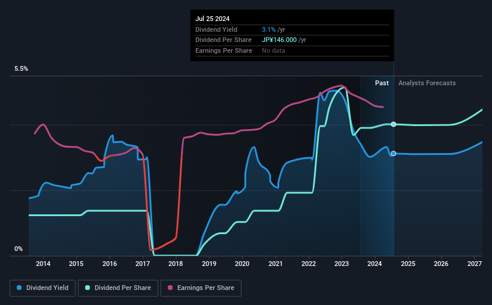Viewport: 492px width, 305px height.
Task: Click the 2020 year axis label
Action: [242, 264]
